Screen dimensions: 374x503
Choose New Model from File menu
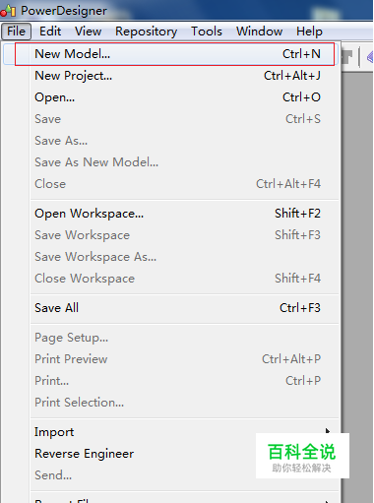(x=174, y=54)
